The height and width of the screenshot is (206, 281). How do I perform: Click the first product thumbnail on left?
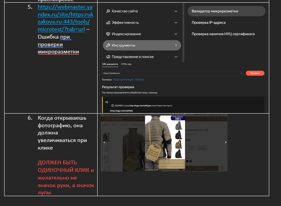(x=106, y=137)
